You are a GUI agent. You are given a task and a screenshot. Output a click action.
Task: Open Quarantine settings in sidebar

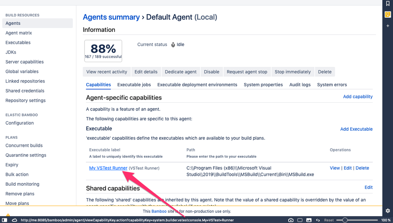pos(26,155)
